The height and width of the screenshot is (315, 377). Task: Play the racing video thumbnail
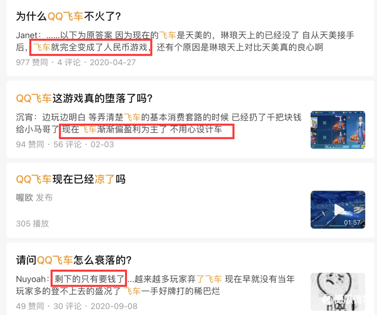[x=338, y=210]
